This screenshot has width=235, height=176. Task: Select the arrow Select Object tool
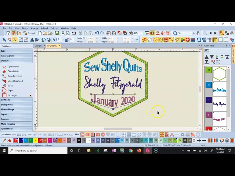click(x=4, y=40)
